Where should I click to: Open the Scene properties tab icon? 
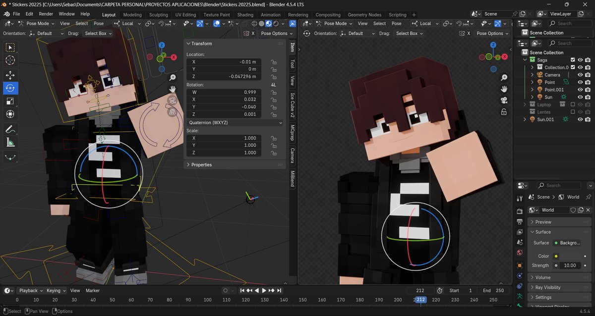coord(520,243)
